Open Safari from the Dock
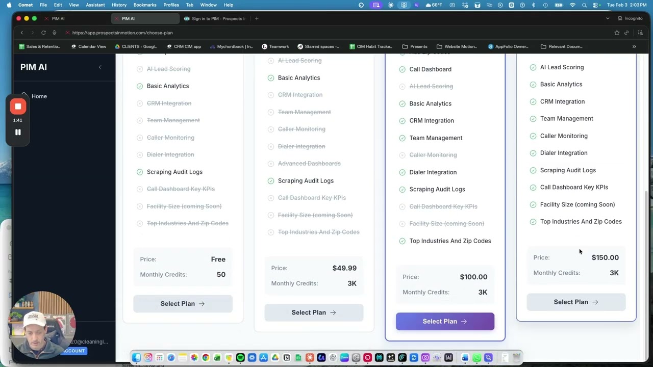The height and width of the screenshot is (367, 653). (x=171, y=358)
